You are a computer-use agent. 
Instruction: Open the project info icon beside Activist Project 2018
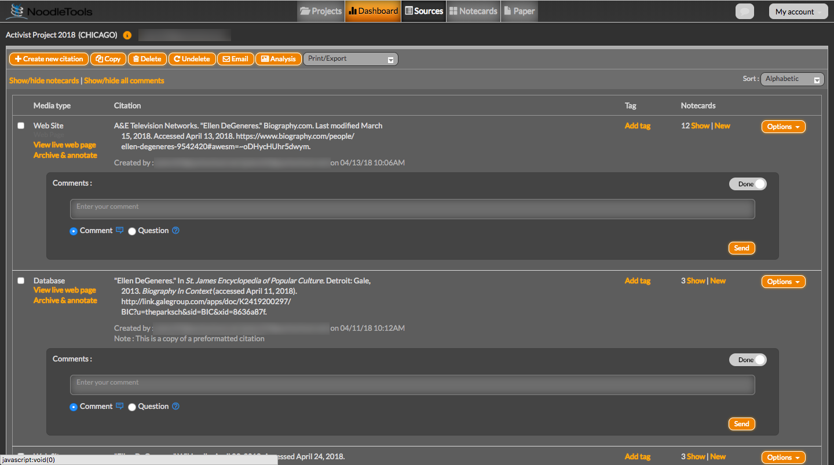coord(127,35)
